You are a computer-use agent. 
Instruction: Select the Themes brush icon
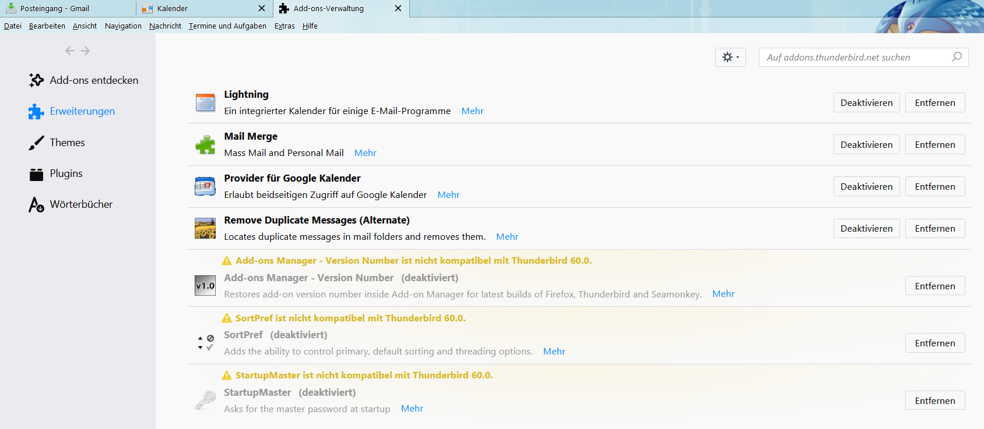pyautogui.click(x=36, y=143)
